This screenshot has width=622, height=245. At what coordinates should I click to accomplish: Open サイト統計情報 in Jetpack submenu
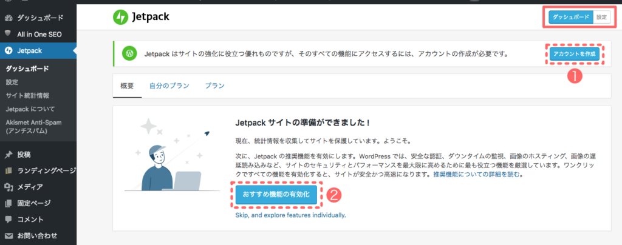point(27,95)
